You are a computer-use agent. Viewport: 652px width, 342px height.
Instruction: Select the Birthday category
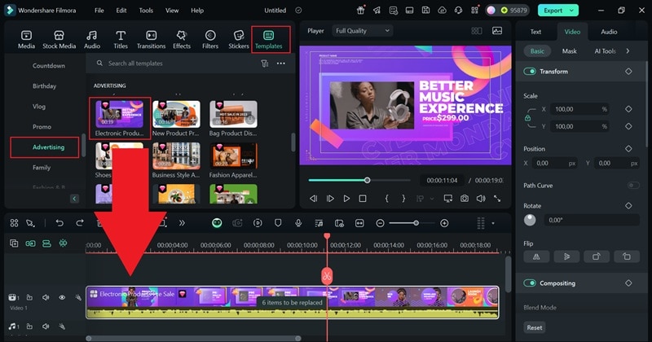point(45,86)
